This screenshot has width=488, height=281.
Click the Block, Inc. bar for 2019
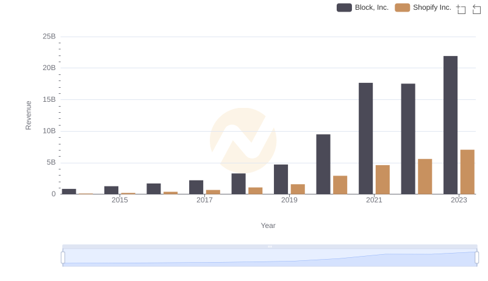[x=281, y=179]
